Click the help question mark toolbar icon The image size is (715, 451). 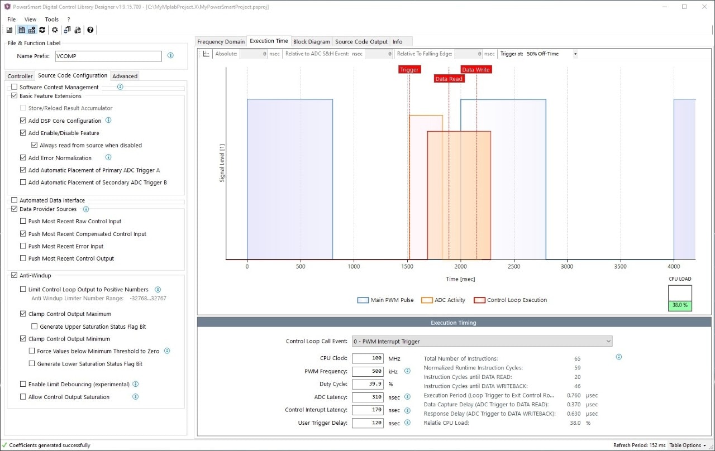[90, 30]
